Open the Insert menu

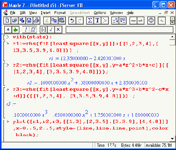pos(46,13)
